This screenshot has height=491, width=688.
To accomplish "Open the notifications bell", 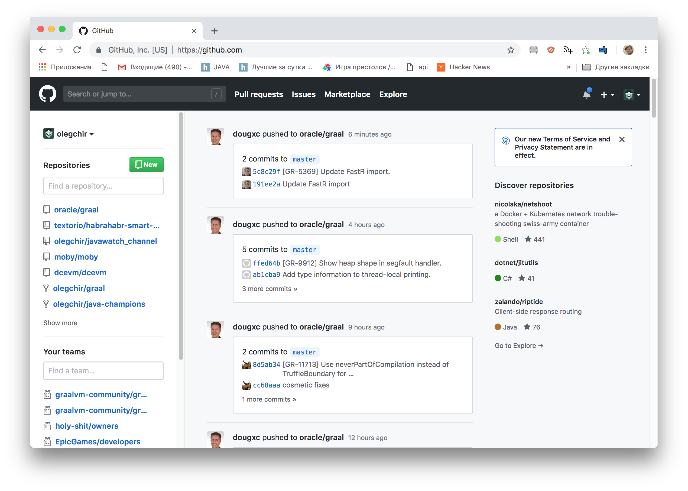I will click(x=586, y=94).
